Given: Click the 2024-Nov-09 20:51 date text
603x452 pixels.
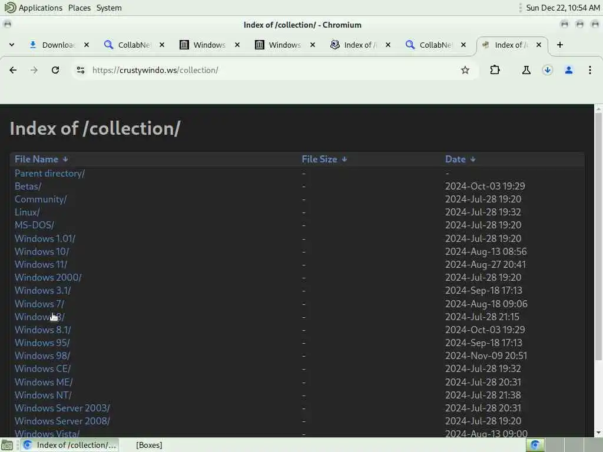Looking at the screenshot, I should click(486, 356).
